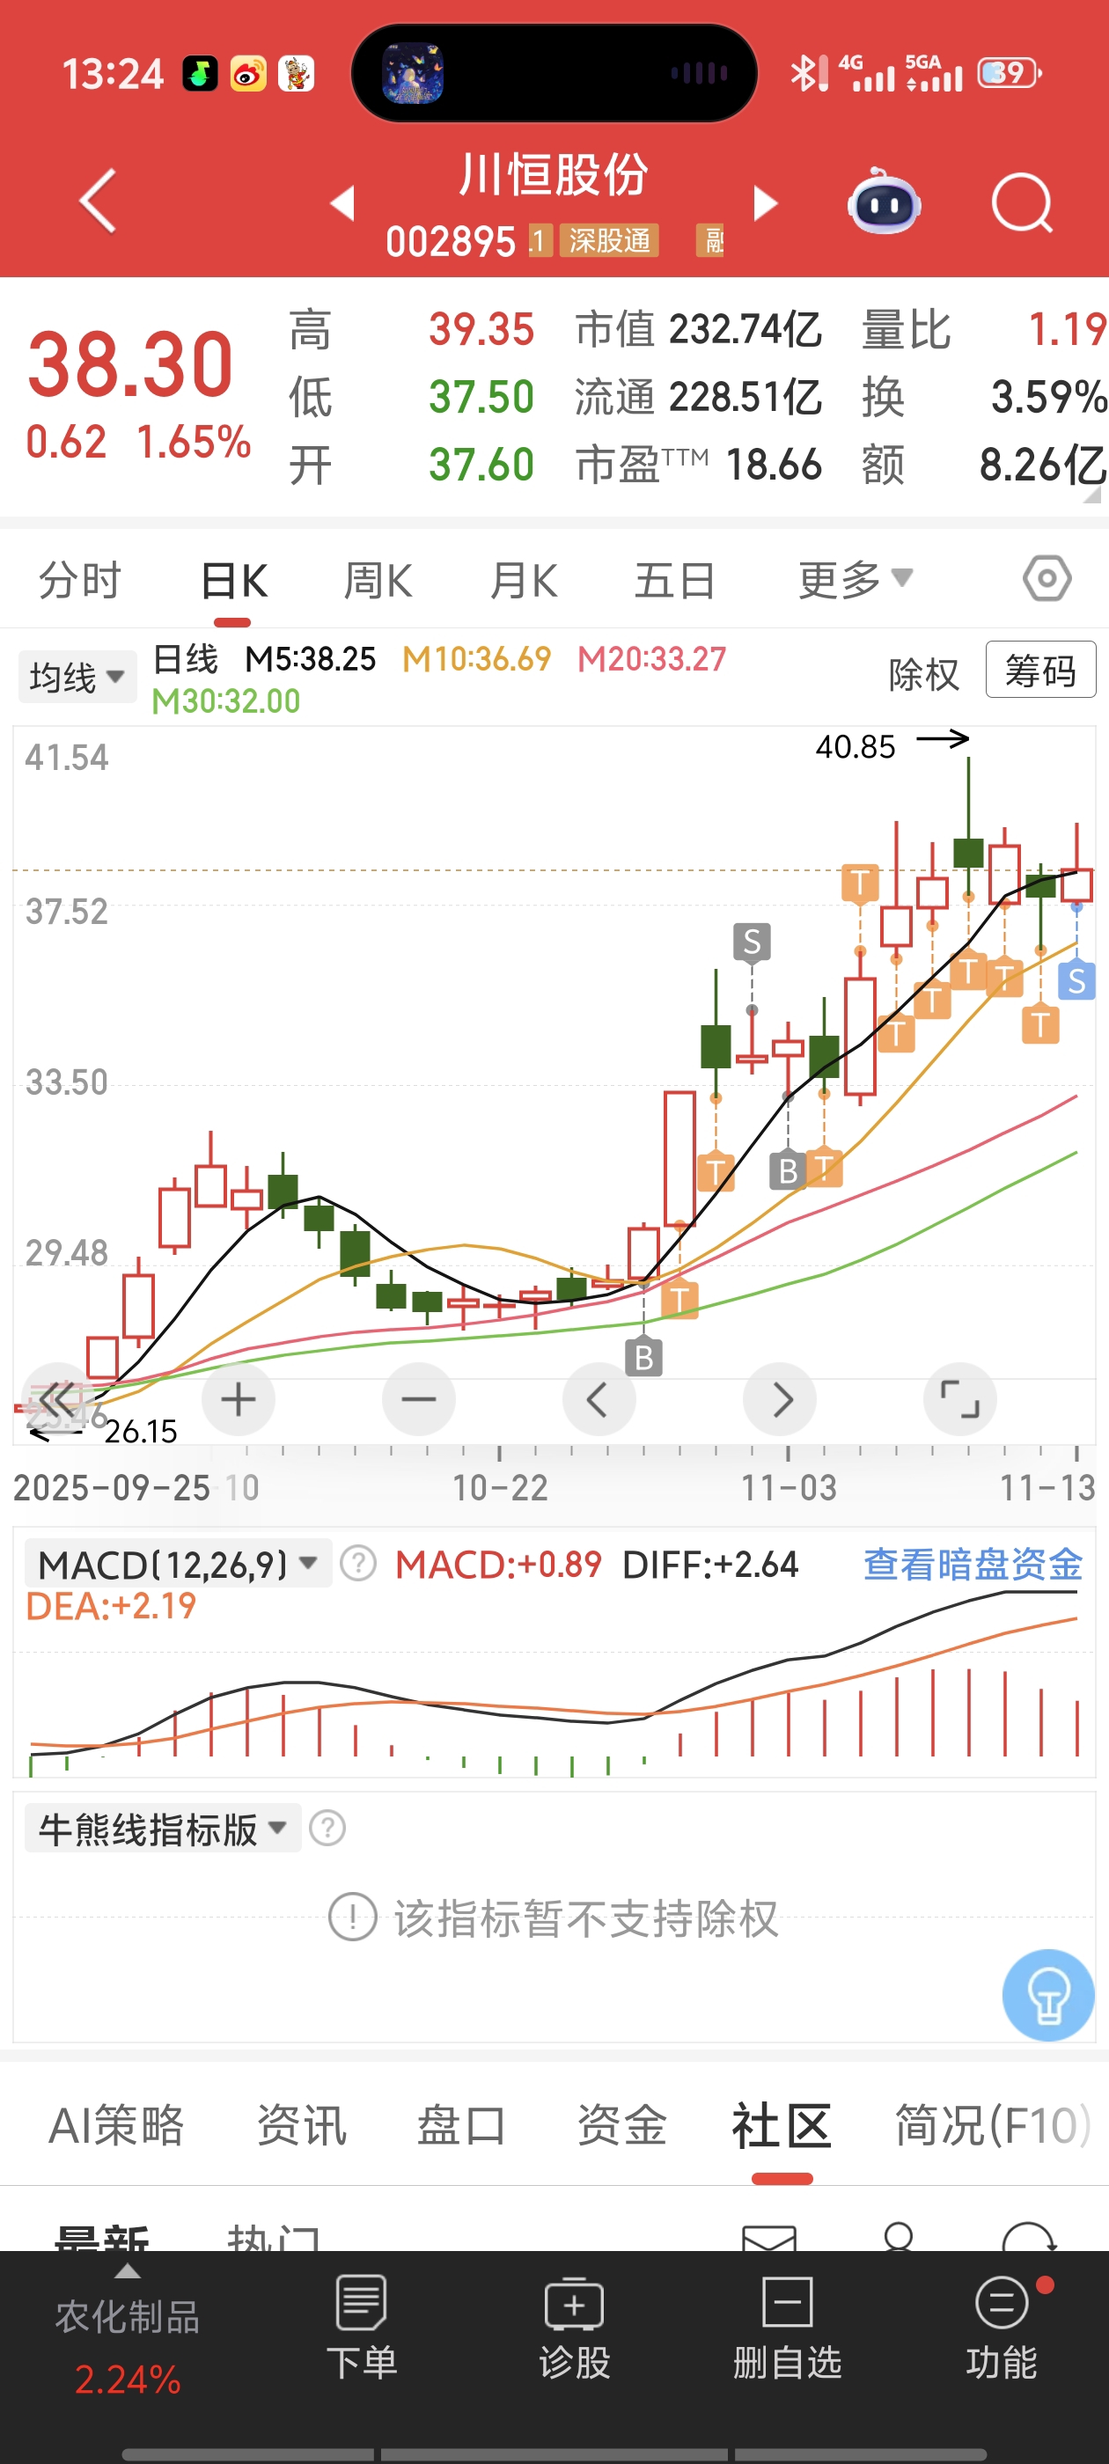The width and height of the screenshot is (1109, 2464).
Task: Open community profile person icon
Action: coord(899,2237)
